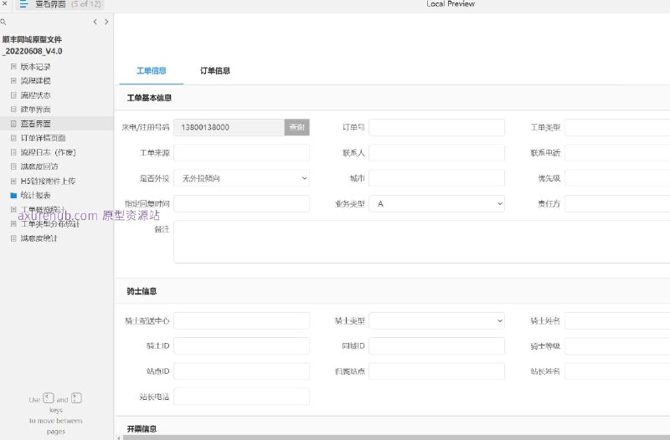Click the 城市 input field
670x440 pixels.
[436, 178]
